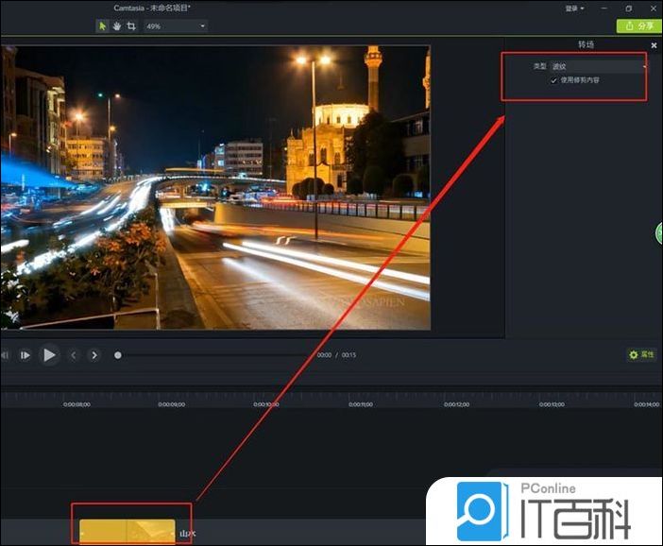The image size is (663, 546).
Task: Select the 山水 clip on timeline
Action: [187, 534]
